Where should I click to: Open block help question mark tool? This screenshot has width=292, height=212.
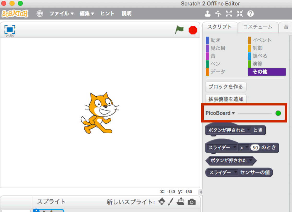coord(250,14)
